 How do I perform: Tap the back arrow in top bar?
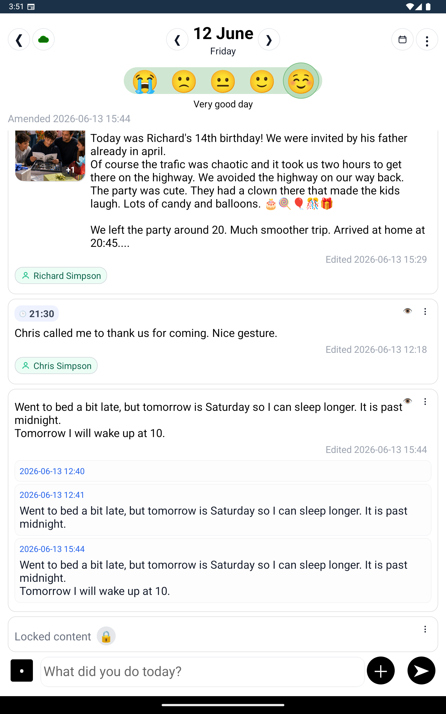coord(19,40)
